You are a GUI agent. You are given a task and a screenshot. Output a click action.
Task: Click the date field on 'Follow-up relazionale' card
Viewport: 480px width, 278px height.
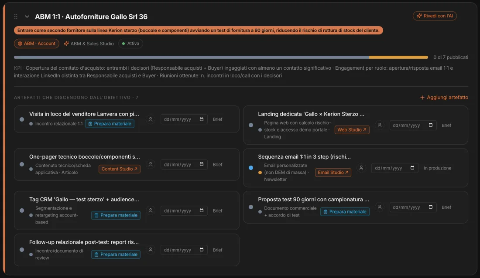(x=184, y=250)
